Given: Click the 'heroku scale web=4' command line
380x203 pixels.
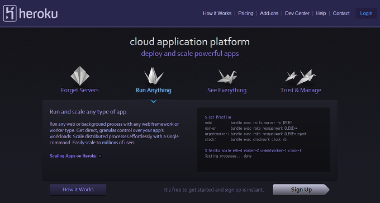Looking at the screenshot, I should pyautogui.click(x=253, y=150).
